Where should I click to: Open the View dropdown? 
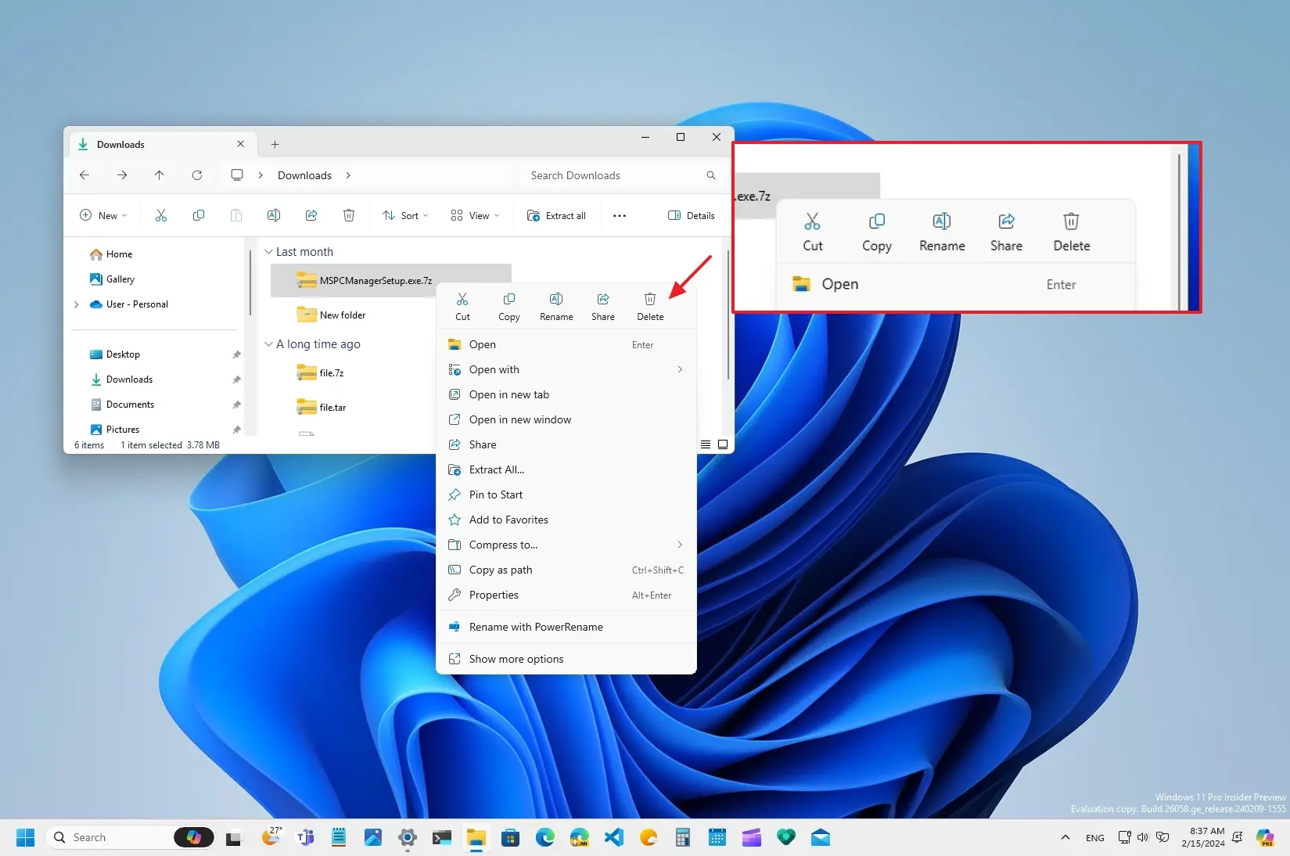[x=474, y=215]
